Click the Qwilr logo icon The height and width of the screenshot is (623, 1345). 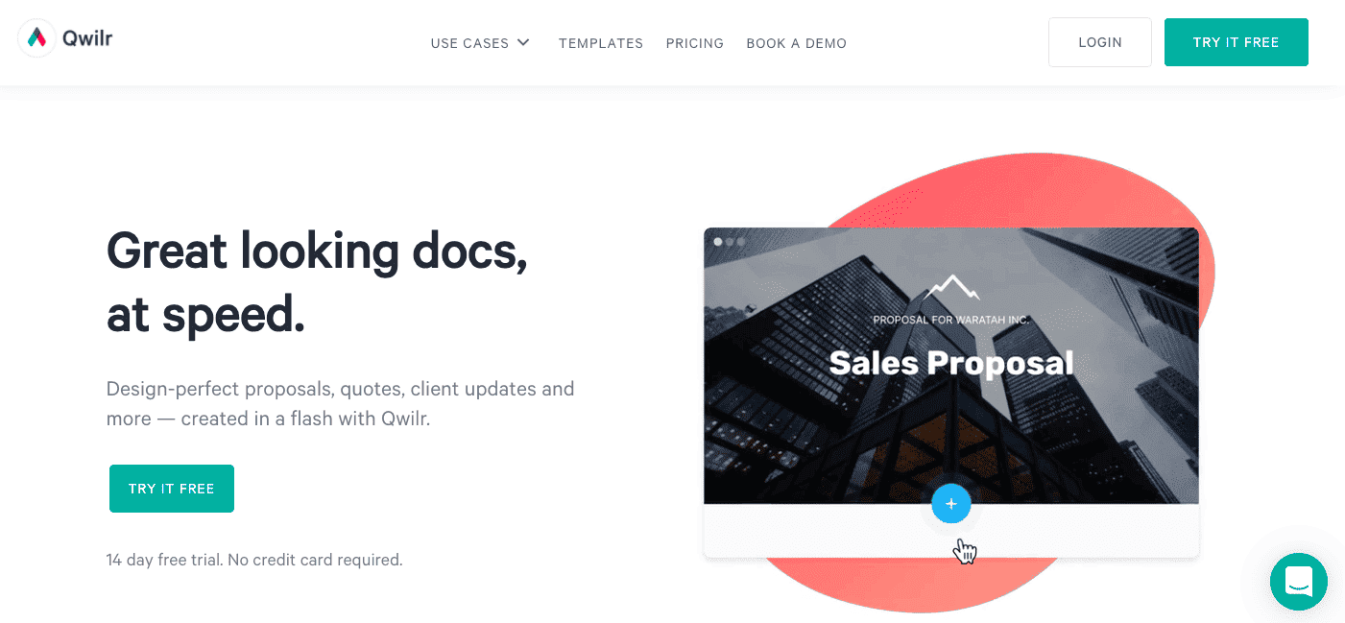coord(36,38)
